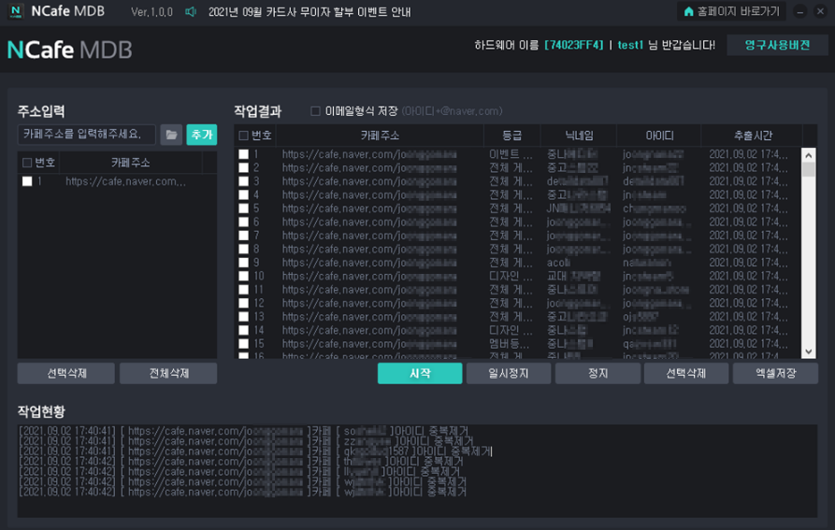This screenshot has width=835, height=530.
Task: Click the 추가 add button
Action: click(202, 135)
